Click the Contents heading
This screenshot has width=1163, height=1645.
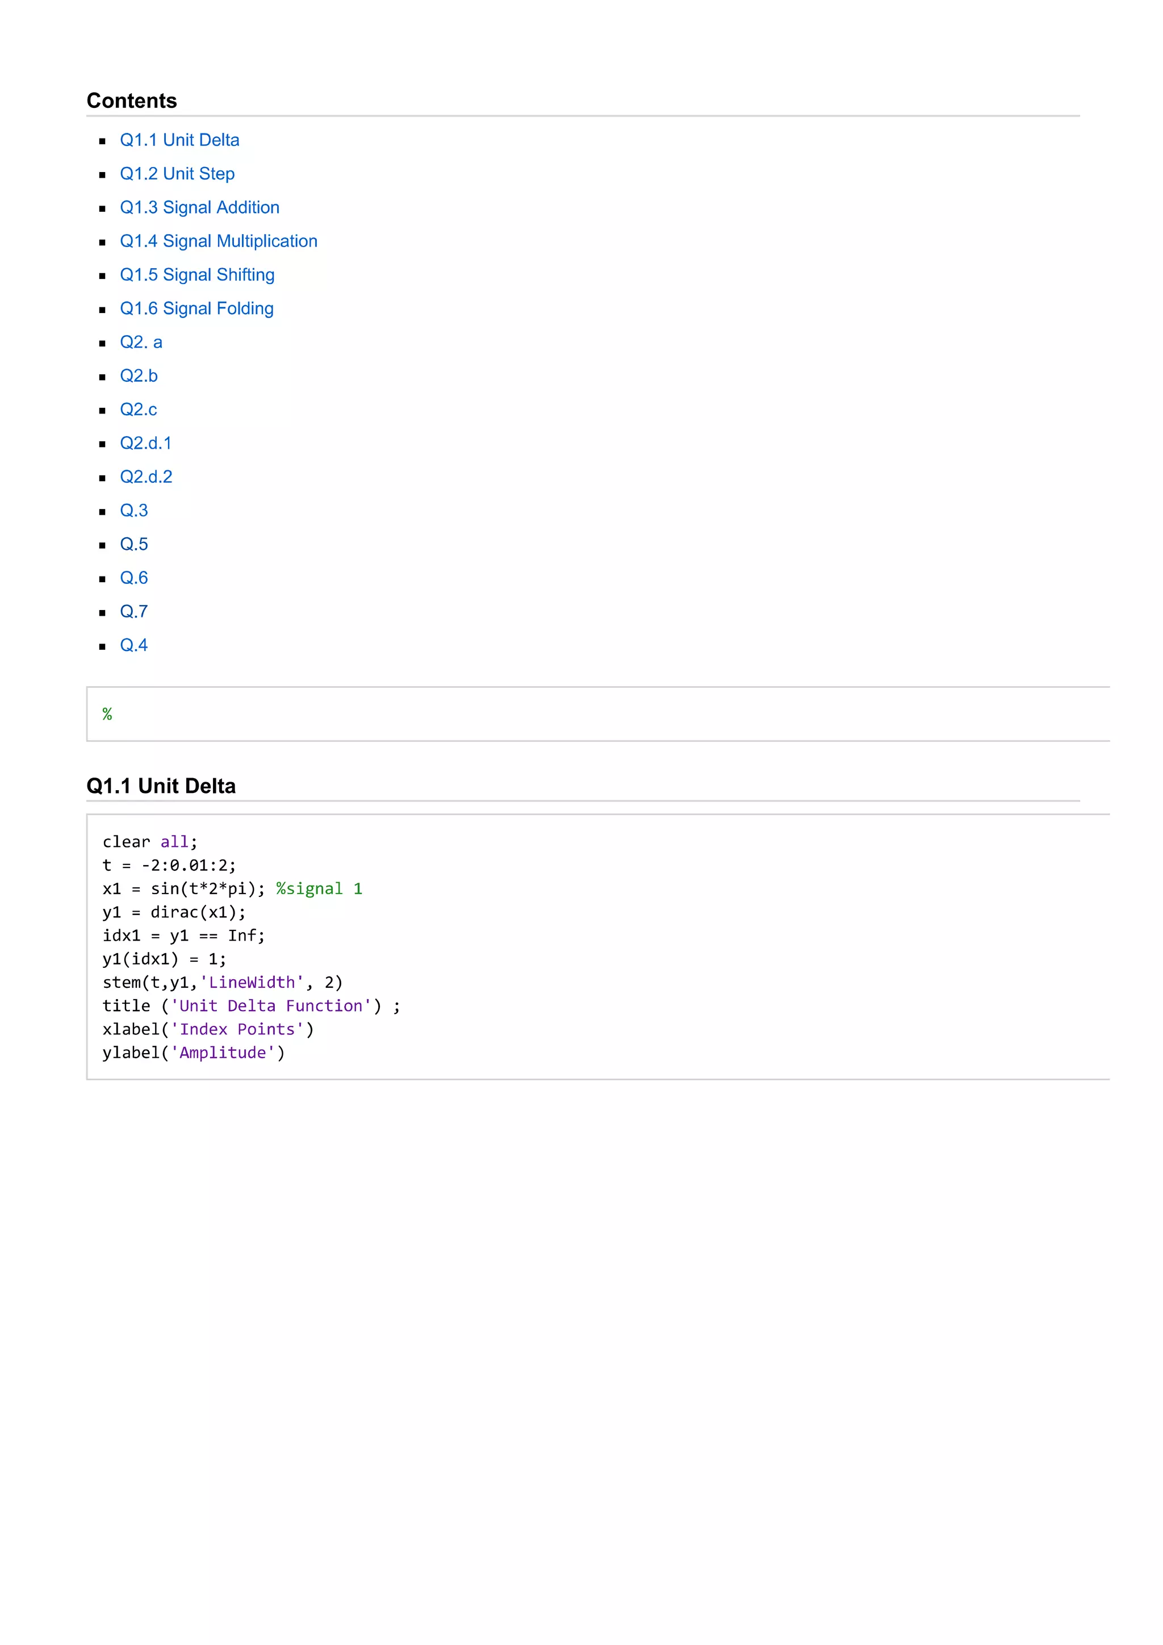point(132,101)
